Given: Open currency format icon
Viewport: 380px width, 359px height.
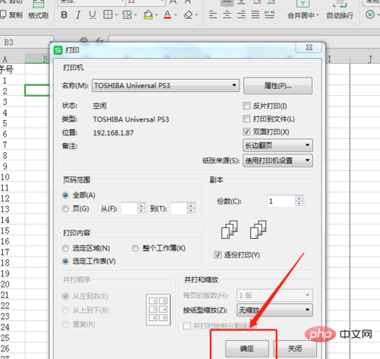Looking at the screenshot, I should 370,14.
